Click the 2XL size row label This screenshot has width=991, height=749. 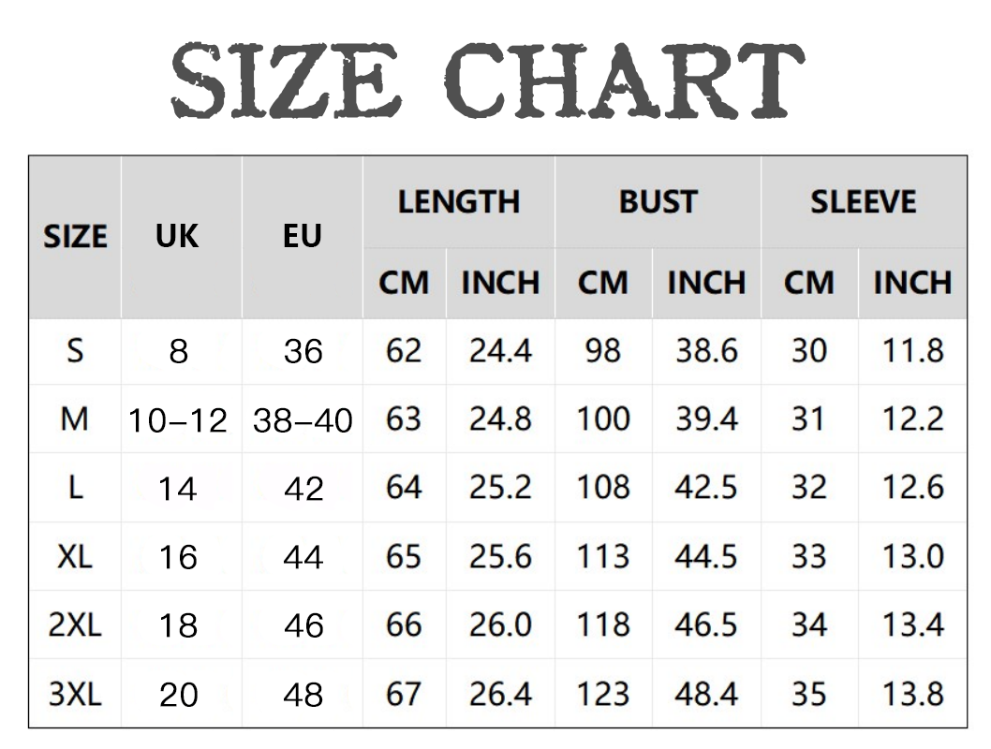pyautogui.click(x=75, y=624)
